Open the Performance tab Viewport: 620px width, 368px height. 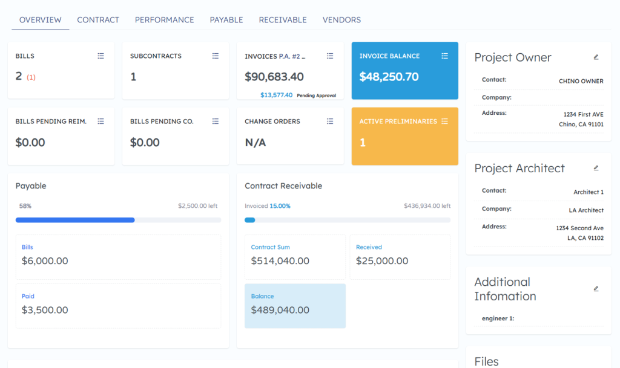coord(164,20)
